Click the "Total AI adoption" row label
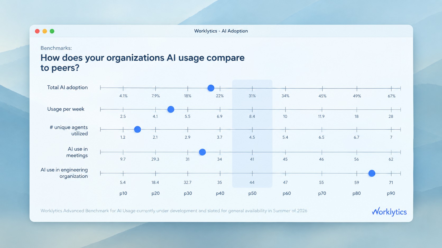442x248 pixels. (67, 87)
